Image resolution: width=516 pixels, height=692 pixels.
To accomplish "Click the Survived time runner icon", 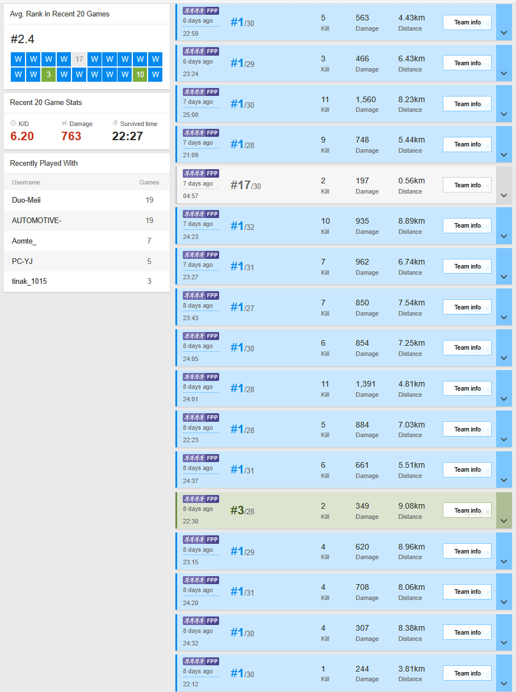I will (x=115, y=123).
